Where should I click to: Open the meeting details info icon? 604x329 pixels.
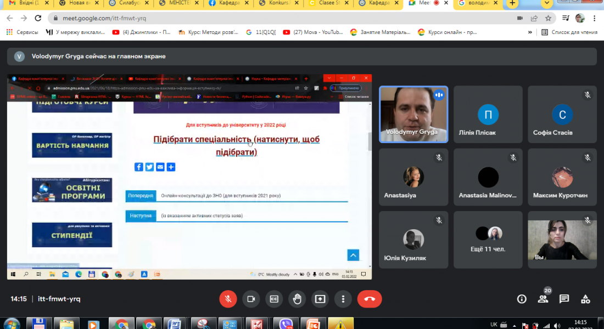pos(522,299)
